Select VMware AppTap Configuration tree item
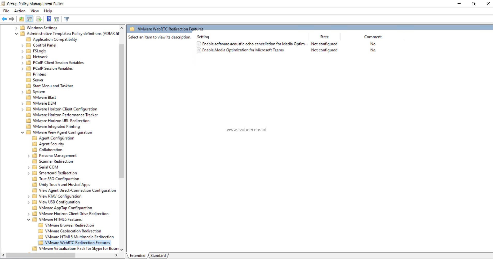This screenshot has height=259, width=493. click(x=66, y=208)
